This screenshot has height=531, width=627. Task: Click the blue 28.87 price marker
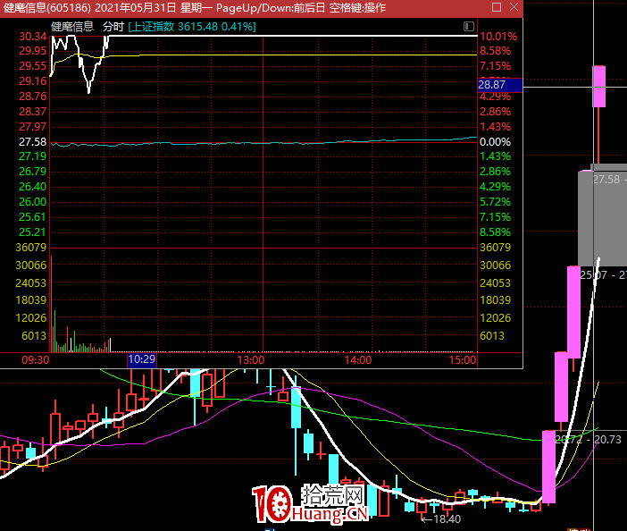tap(492, 83)
